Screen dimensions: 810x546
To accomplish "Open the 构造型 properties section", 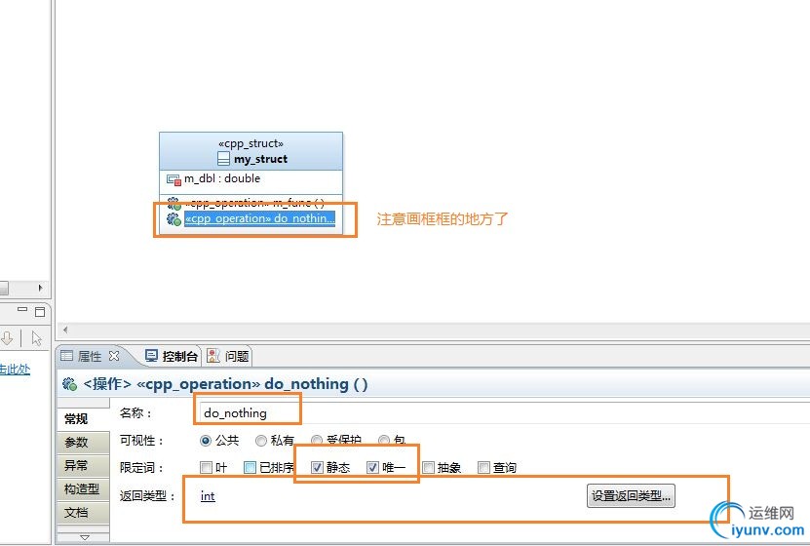I will pyautogui.click(x=83, y=488).
